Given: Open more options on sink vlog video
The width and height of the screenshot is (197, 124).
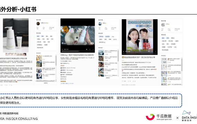Looking at the screenshot, I should click(x=93, y=50).
